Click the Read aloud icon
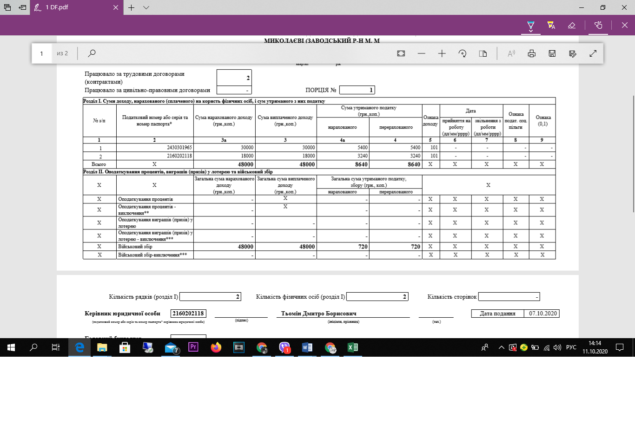Viewport: 635px width, 425px height. (x=511, y=53)
